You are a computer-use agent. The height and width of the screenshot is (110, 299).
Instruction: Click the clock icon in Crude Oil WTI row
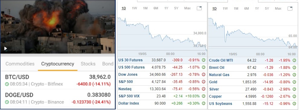click(x=294, y=60)
